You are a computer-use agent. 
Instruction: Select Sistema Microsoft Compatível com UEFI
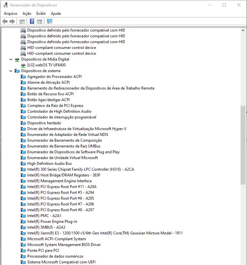click(61, 262)
